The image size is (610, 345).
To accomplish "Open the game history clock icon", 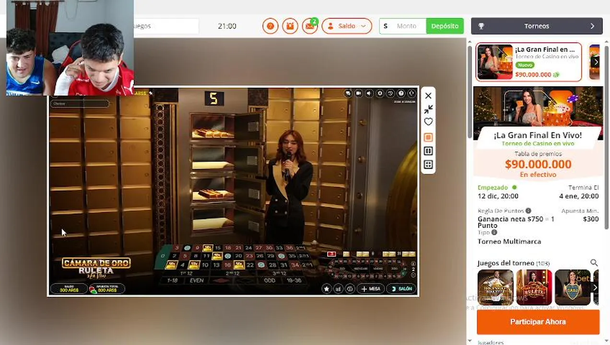I will click(x=390, y=93).
